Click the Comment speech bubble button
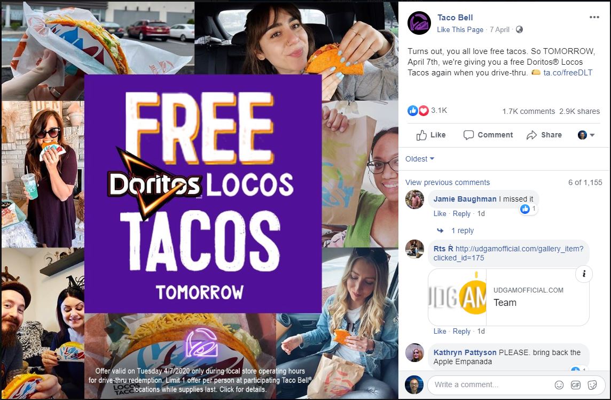611x400 pixels. click(488, 135)
